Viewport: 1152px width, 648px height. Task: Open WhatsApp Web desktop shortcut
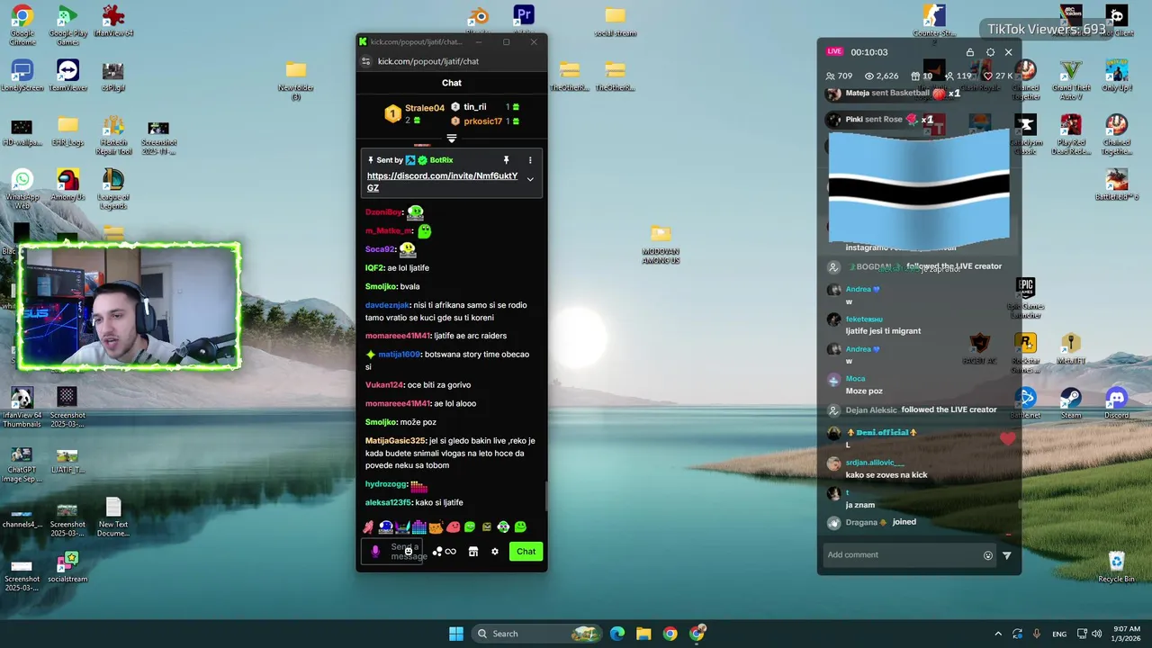(x=22, y=189)
